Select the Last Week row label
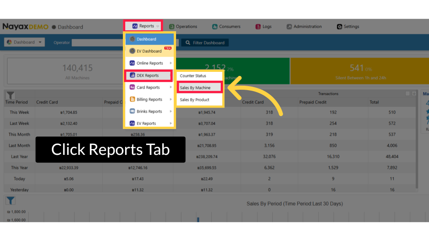 click(19, 124)
